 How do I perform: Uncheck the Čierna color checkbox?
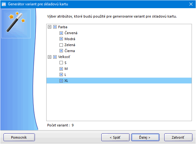[x=61, y=51]
